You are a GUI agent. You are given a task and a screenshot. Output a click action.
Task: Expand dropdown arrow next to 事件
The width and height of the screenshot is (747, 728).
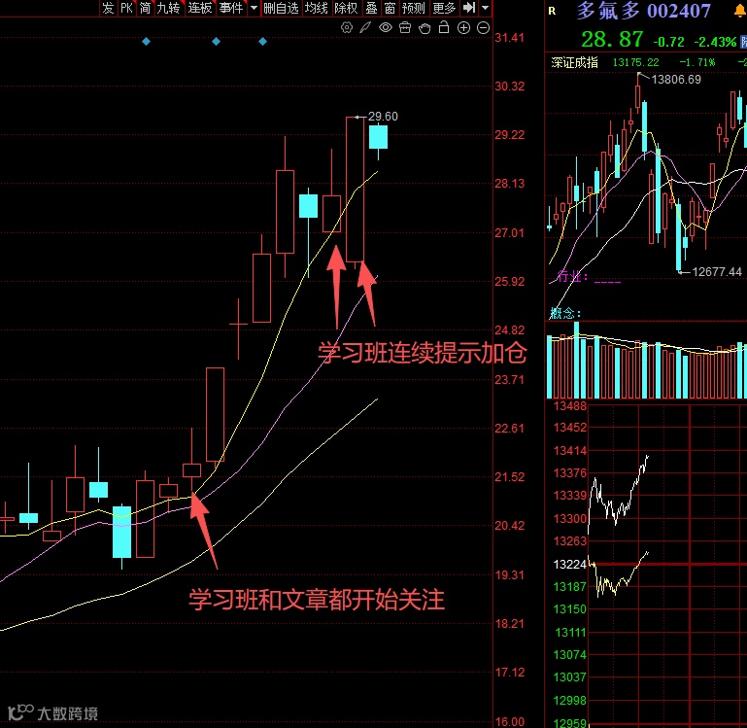[x=254, y=8]
